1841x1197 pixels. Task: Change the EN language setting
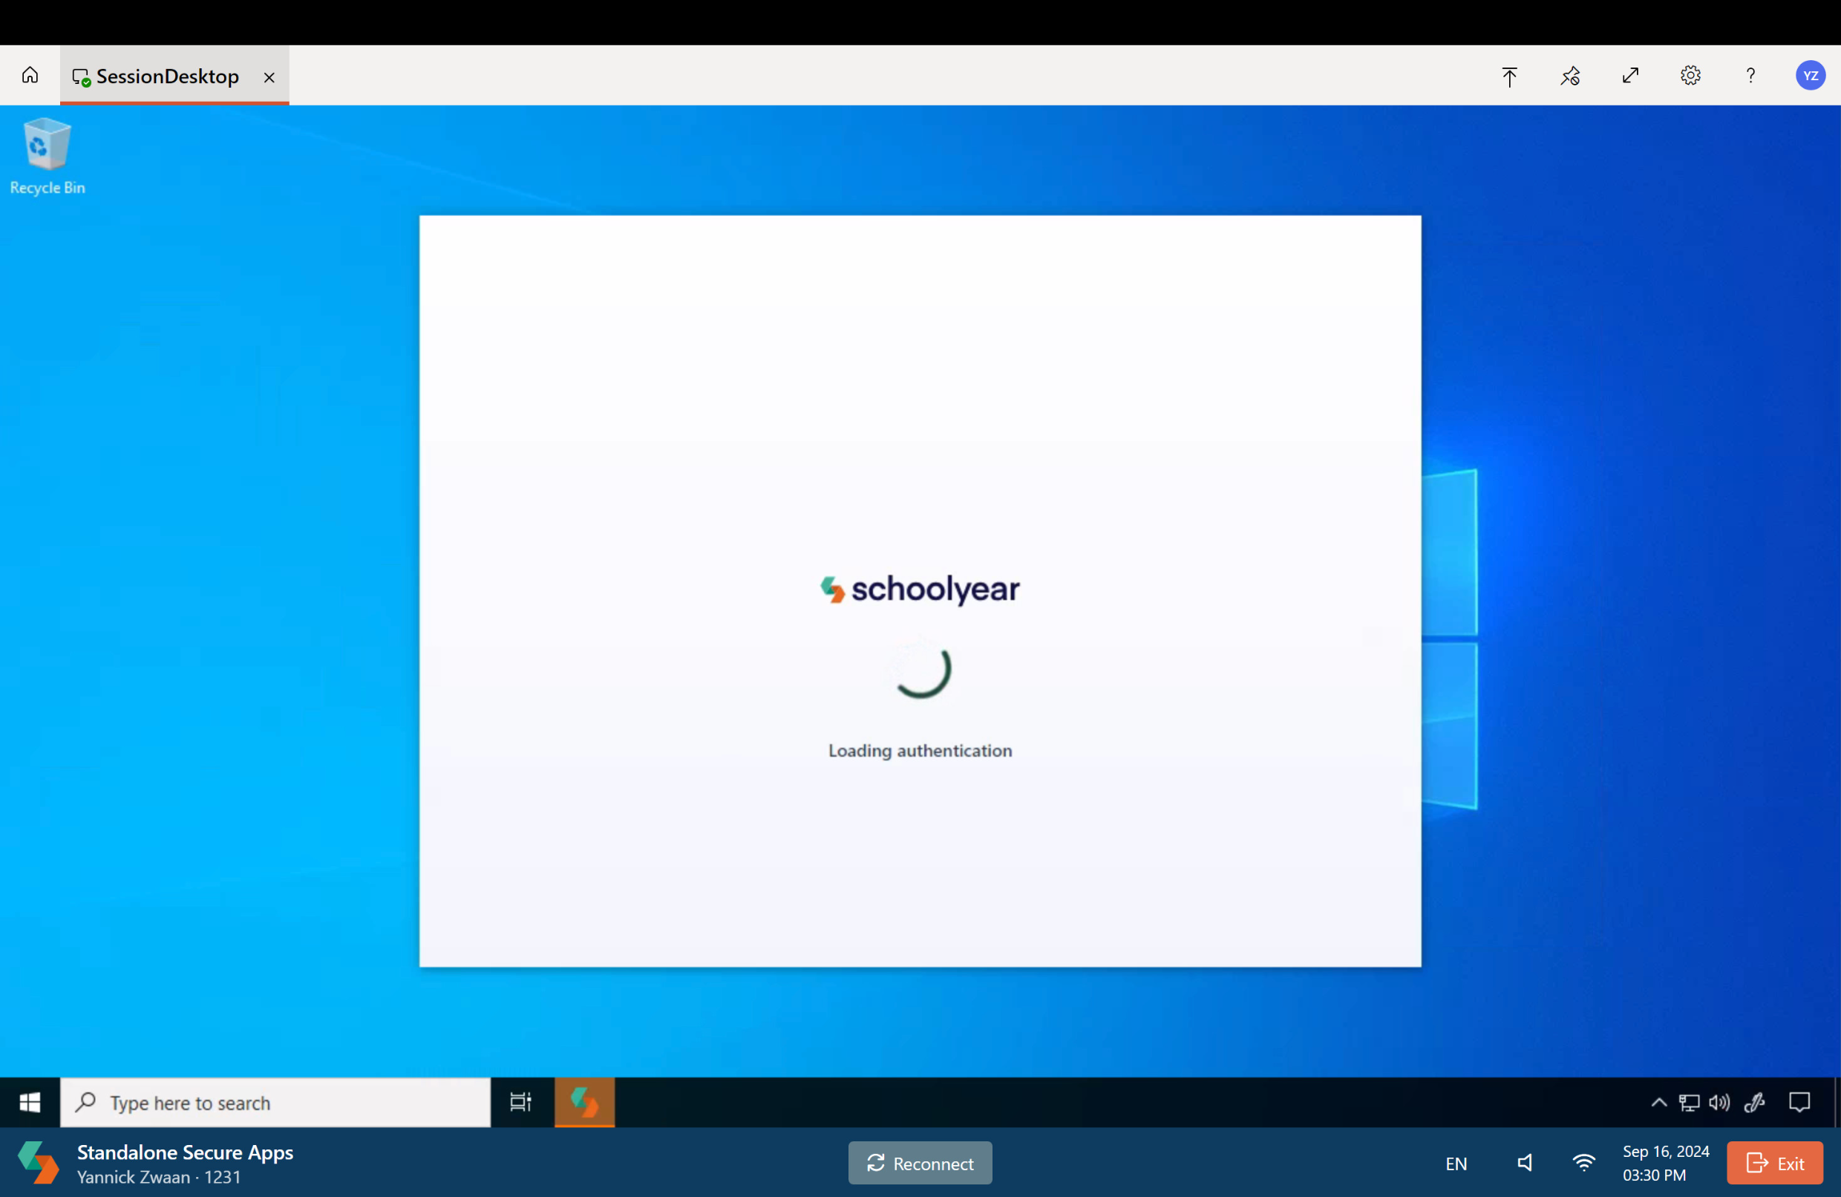click(x=1456, y=1164)
